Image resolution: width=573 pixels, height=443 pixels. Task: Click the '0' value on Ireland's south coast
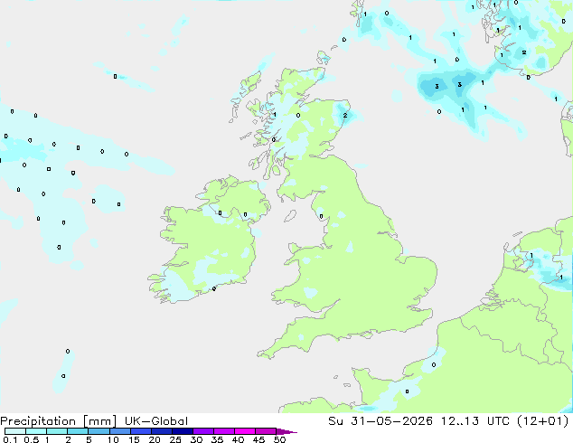click(214, 288)
